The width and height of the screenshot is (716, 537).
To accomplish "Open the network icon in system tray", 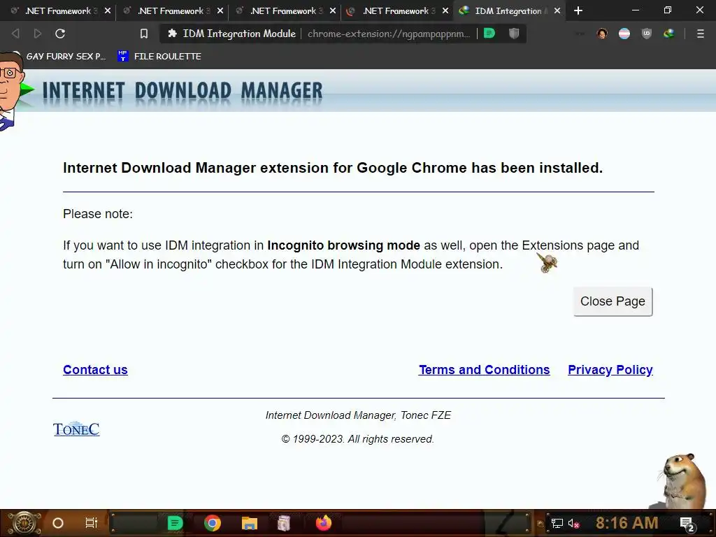I will tap(557, 523).
